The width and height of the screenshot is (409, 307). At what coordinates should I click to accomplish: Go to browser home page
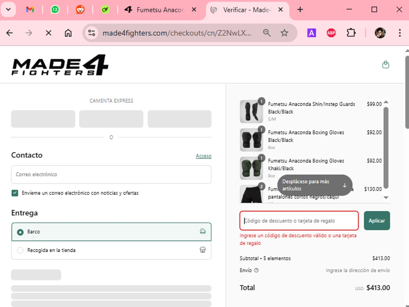click(68, 33)
